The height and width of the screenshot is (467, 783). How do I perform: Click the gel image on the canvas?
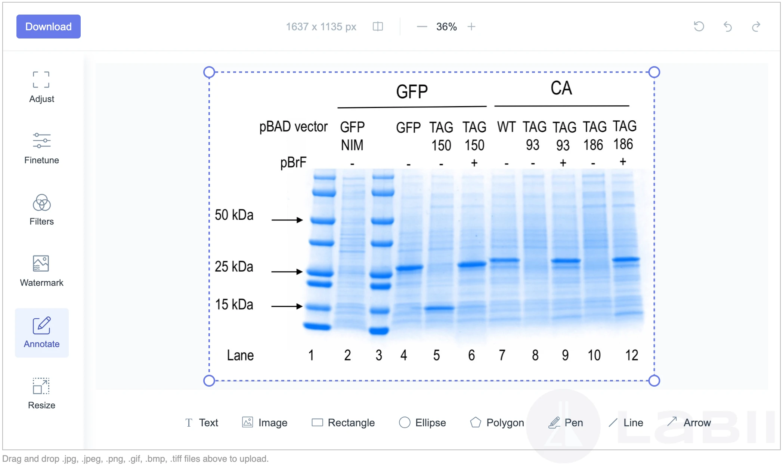(431, 226)
